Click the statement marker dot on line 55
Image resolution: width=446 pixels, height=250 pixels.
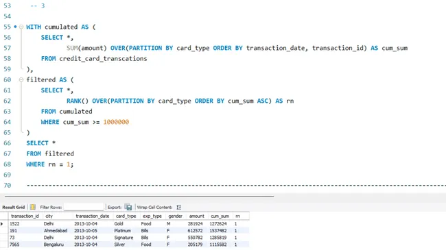click(x=15, y=27)
